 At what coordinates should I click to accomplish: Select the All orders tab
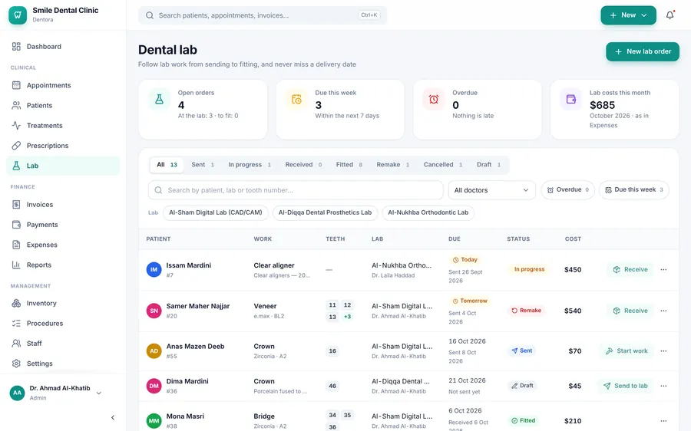167,165
